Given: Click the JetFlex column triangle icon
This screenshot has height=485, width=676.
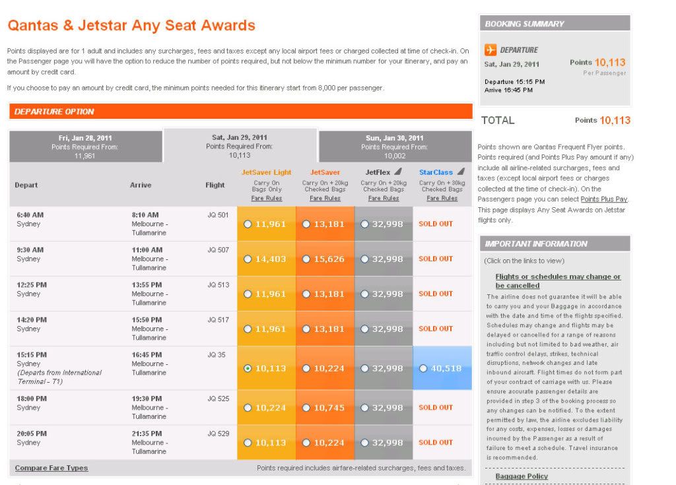Looking at the screenshot, I should pyautogui.click(x=398, y=171).
